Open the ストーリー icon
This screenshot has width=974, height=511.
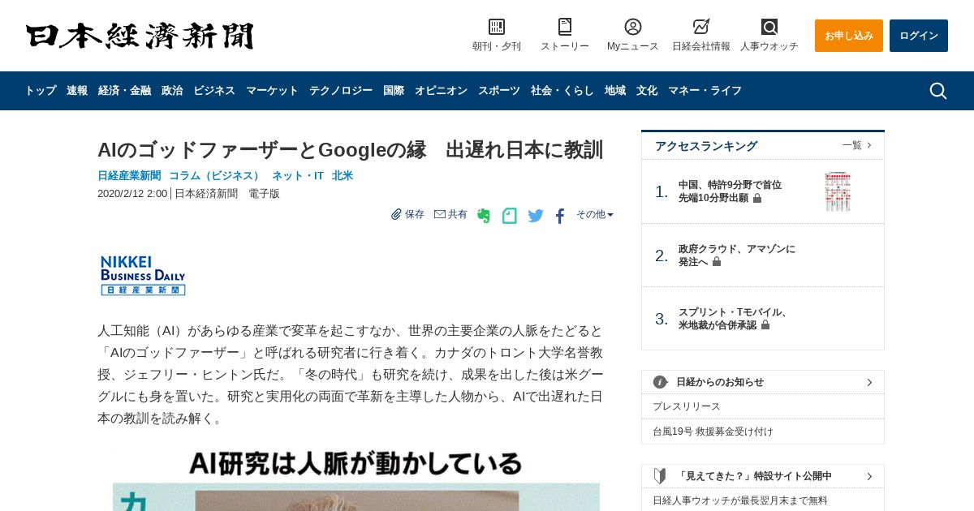point(565,27)
